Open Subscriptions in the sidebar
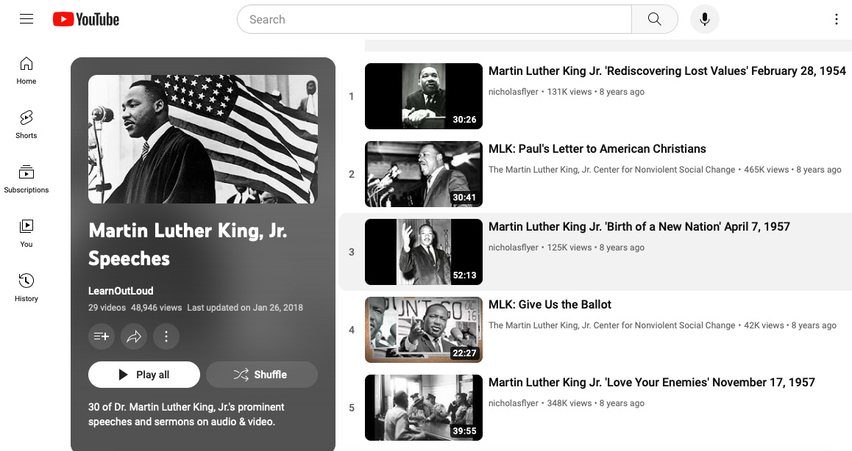Screen dimensions: 852x451 pyautogui.click(x=26, y=179)
